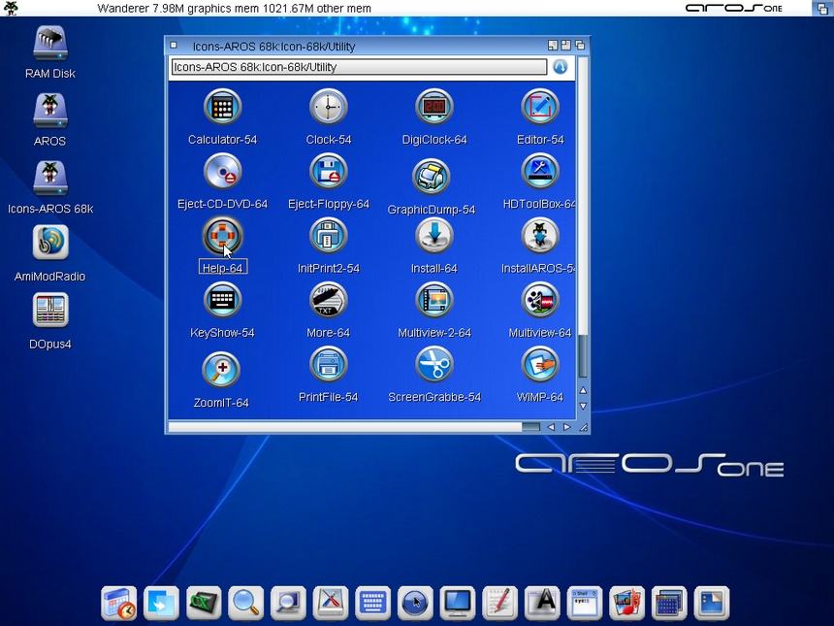
Task: Click the KeyShow-54 keyboard icon
Action: coord(222,300)
